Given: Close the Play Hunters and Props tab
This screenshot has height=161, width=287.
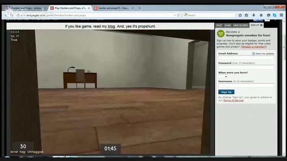Looking at the screenshot, I should point(89,8).
